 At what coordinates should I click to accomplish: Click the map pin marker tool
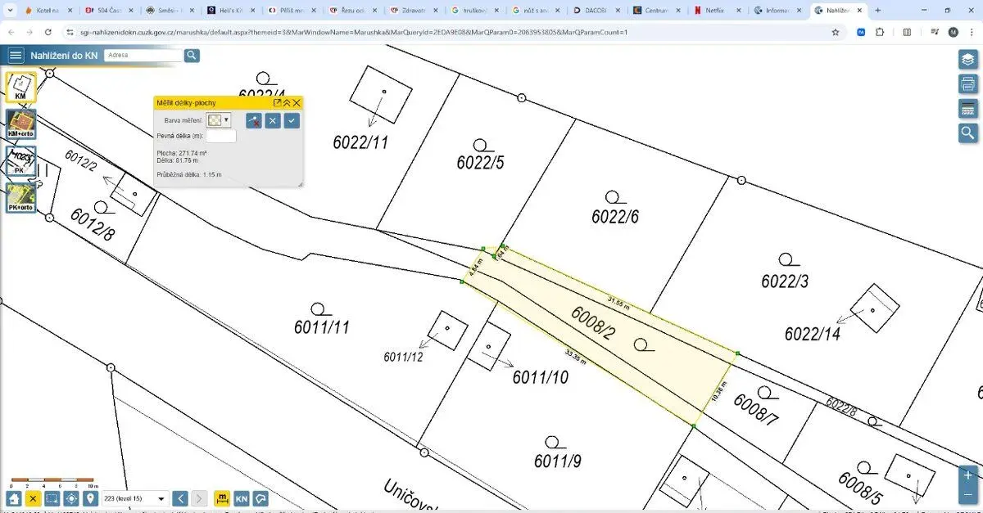pyautogui.click(x=90, y=498)
